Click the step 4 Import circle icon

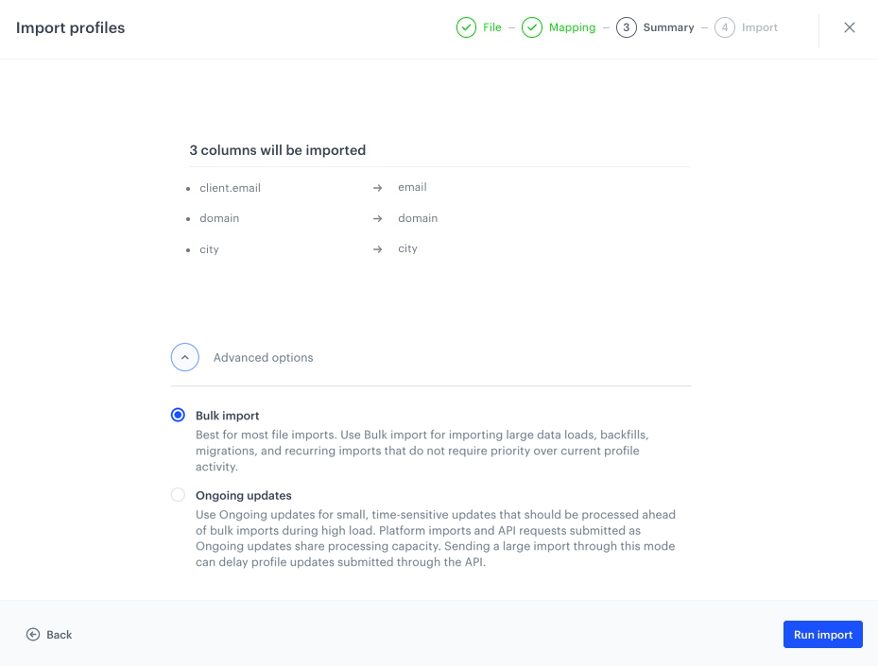coord(725,27)
